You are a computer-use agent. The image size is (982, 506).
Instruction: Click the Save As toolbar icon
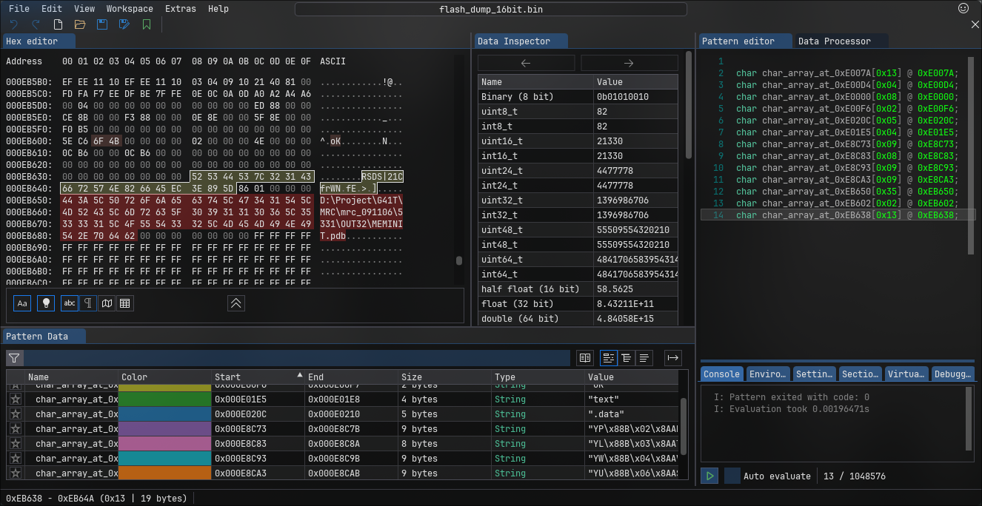[x=124, y=24]
